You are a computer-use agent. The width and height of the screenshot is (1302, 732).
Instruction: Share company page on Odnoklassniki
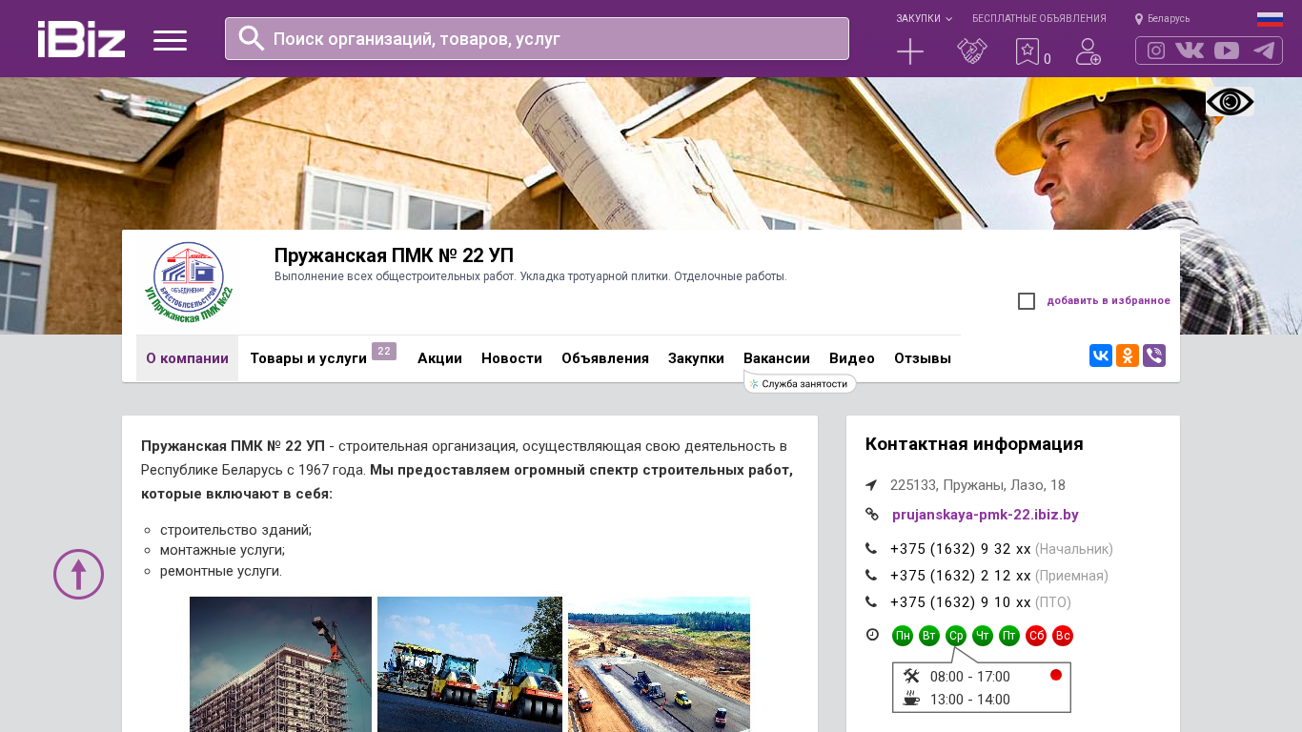[x=1128, y=356]
